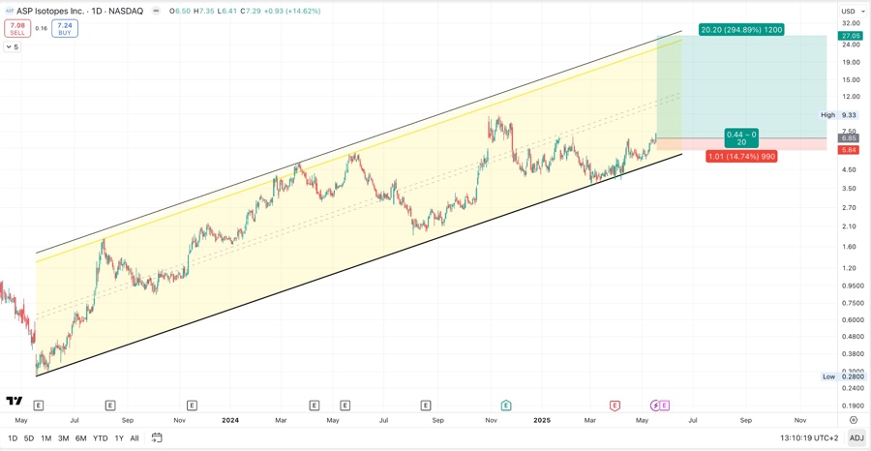The height and width of the screenshot is (451, 871).
Task: Open the Go to date calendar icon
Action: coord(157,438)
